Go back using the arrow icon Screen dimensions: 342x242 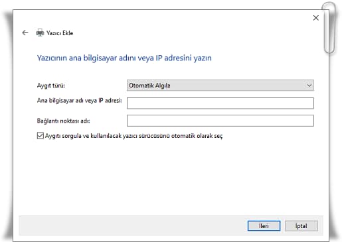coord(25,32)
